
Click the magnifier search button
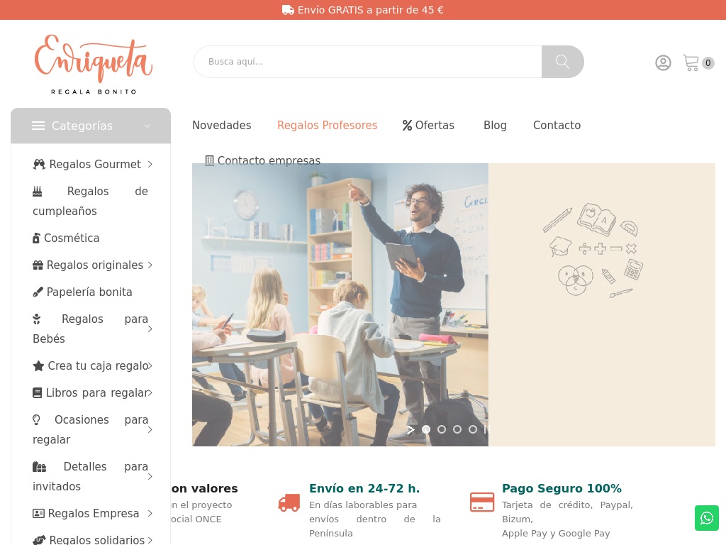[562, 62]
